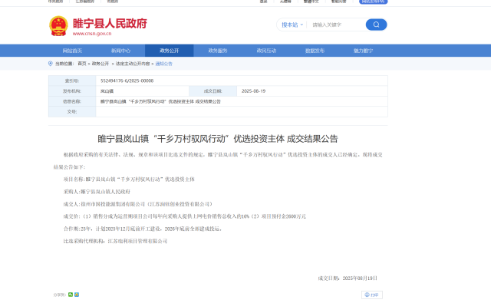
Task: Click the 江苏省政府 top bar link
Action: [x=85, y=2]
